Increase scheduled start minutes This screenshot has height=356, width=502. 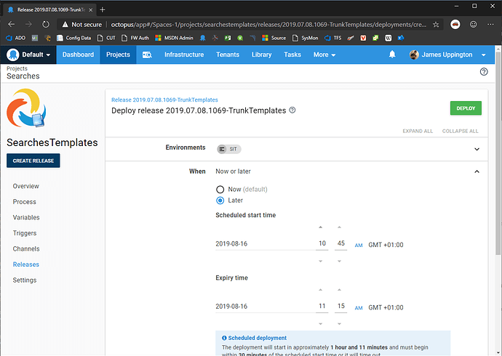pos(339,227)
